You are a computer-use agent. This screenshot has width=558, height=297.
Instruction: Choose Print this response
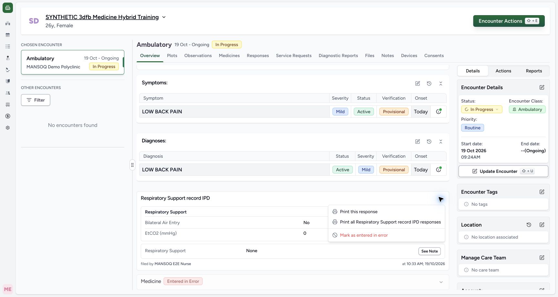pos(387,212)
